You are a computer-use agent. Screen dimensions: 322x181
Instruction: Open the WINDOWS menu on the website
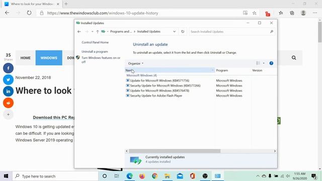pos(49,58)
